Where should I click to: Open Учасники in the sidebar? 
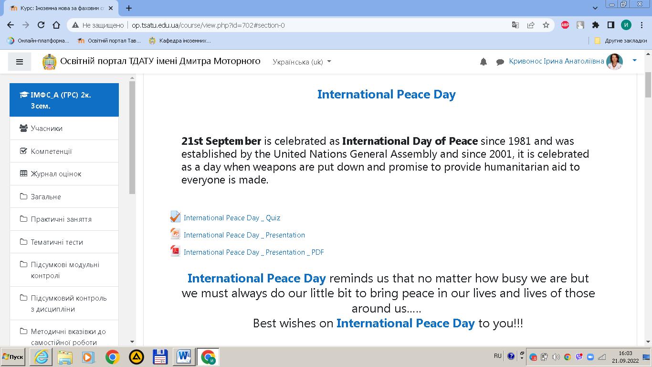click(x=47, y=128)
